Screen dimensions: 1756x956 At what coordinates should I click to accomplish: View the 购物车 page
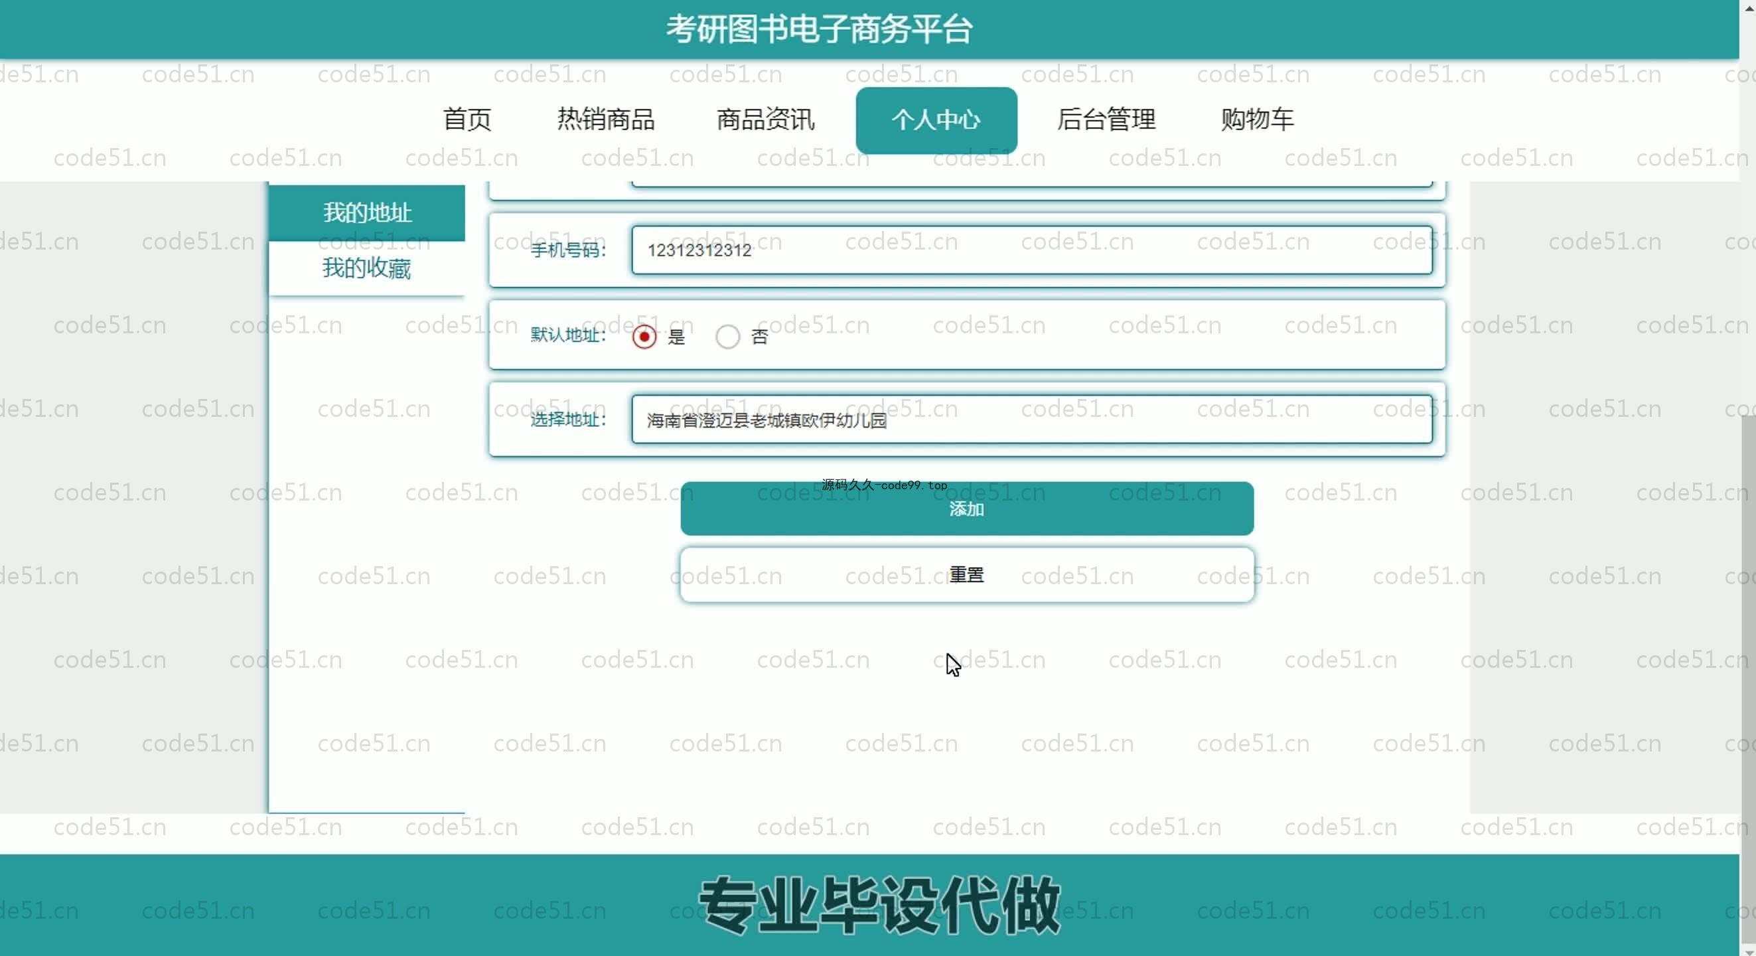[x=1257, y=119]
